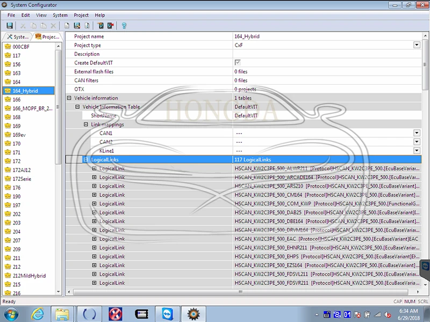Viewport: 430px width, 322px height.
Task: Toggle the Create DefaultVIT checkbox
Action: (x=238, y=62)
